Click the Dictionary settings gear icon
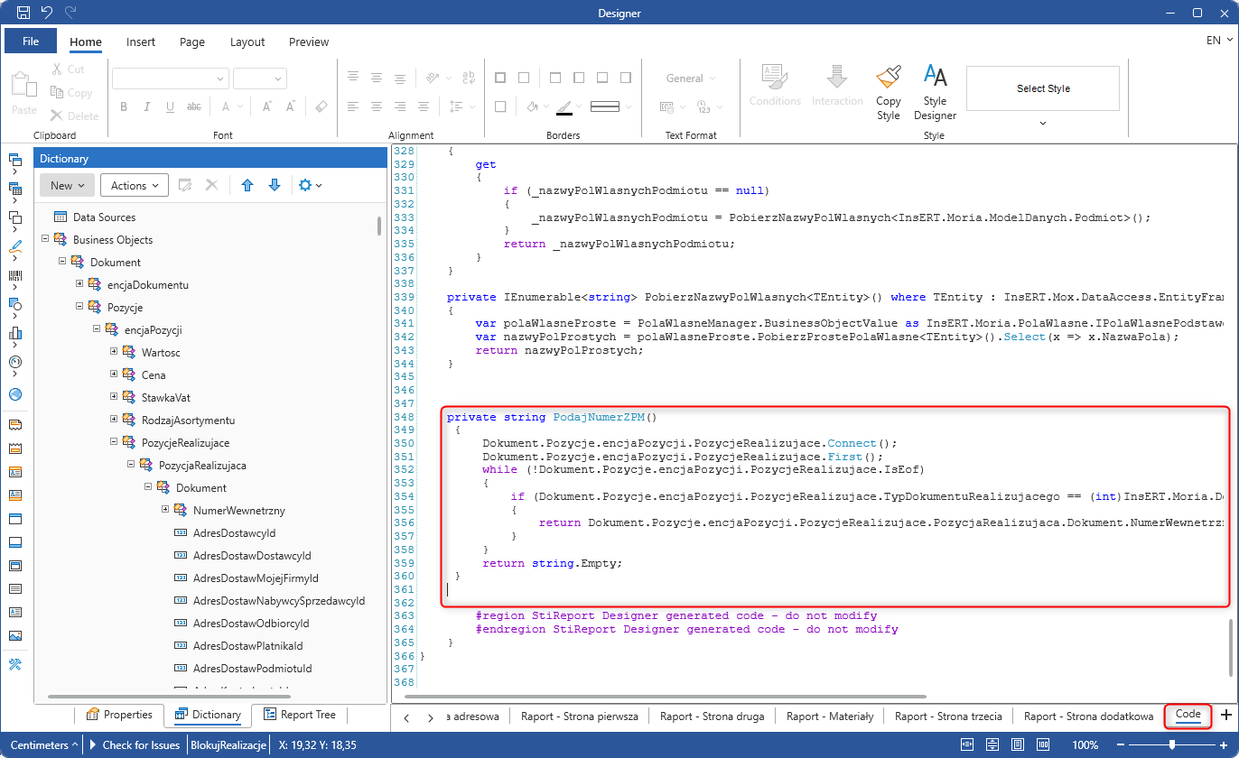Viewport: 1239px width, 758px height. (305, 185)
